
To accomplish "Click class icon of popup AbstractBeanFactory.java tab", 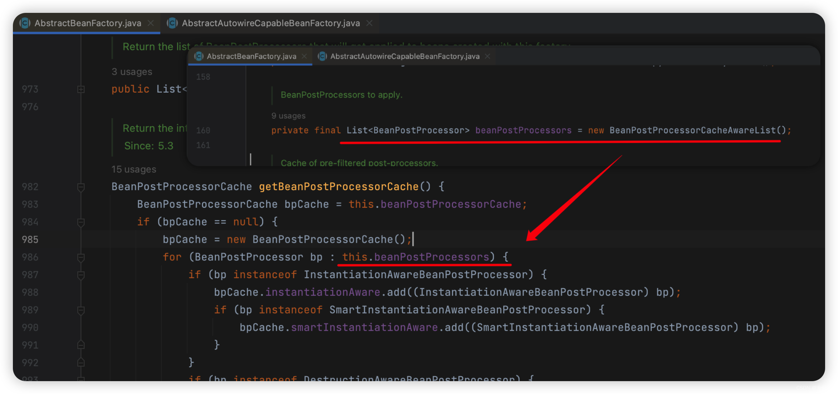I will pyautogui.click(x=199, y=56).
